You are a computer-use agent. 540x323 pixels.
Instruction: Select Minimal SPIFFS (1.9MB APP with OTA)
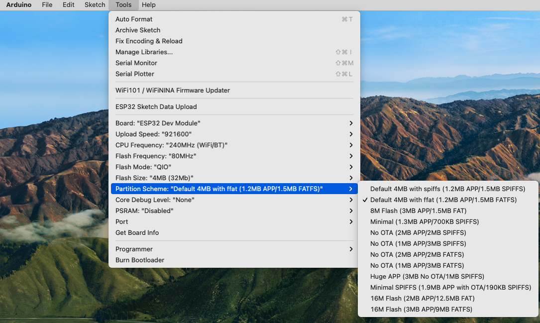pos(448,288)
